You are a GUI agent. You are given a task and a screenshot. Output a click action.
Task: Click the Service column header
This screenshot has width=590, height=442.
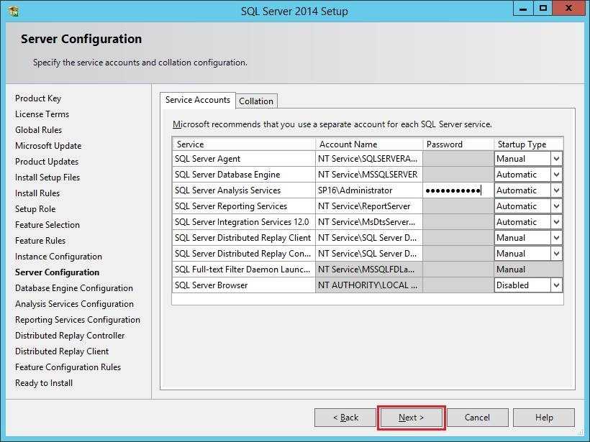pyautogui.click(x=244, y=144)
